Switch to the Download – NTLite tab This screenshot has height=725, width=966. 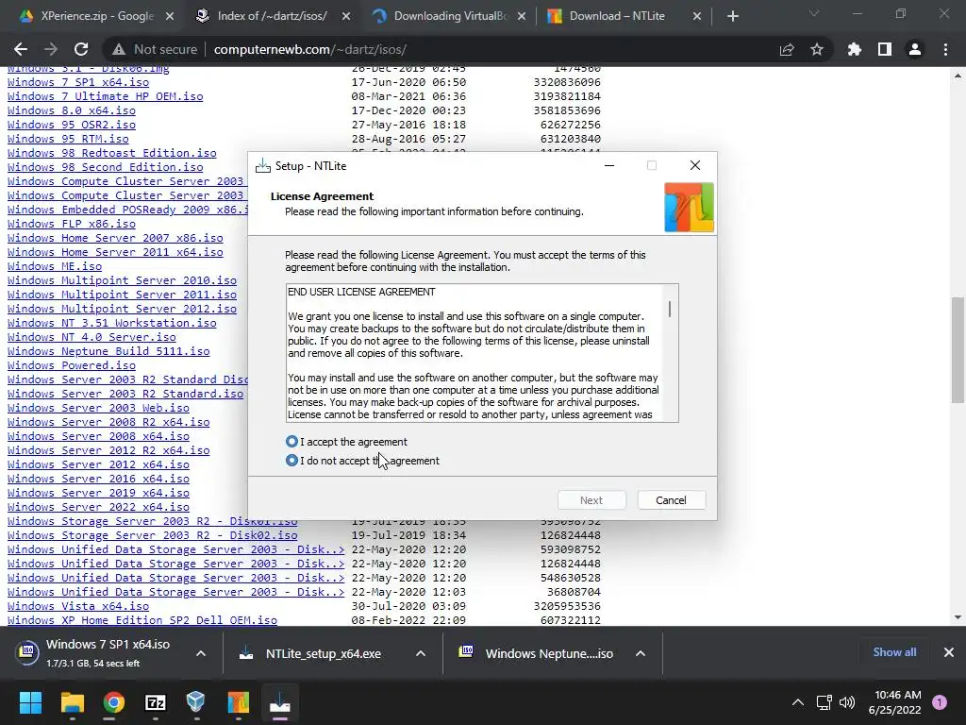[617, 16]
